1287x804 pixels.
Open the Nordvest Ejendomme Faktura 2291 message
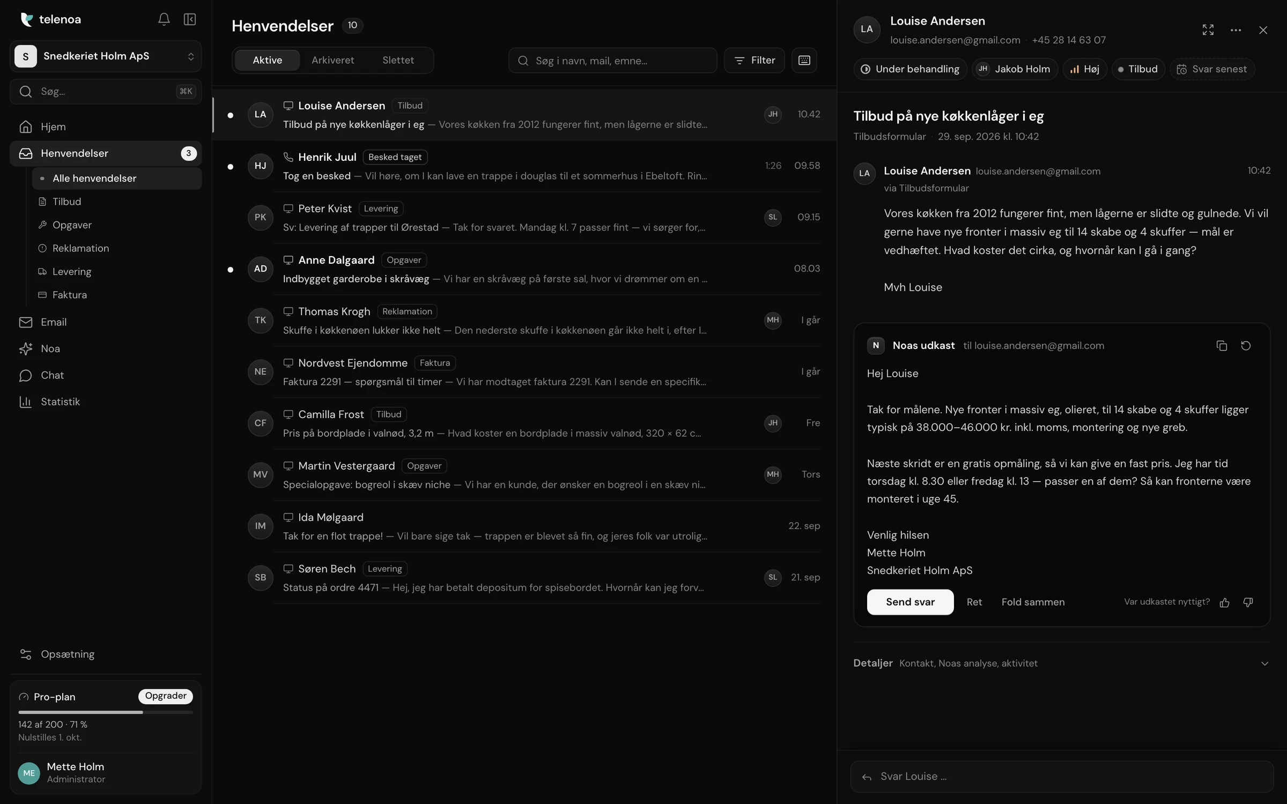coord(526,371)
